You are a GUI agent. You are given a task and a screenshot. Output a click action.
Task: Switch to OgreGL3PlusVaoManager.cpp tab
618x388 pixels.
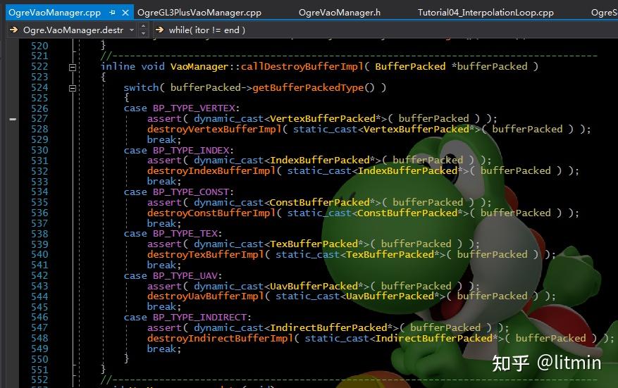pos(199,13)
